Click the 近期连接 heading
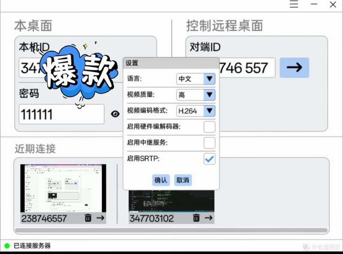Viewport: 343px width, 254px height. [x=35, y=149]
